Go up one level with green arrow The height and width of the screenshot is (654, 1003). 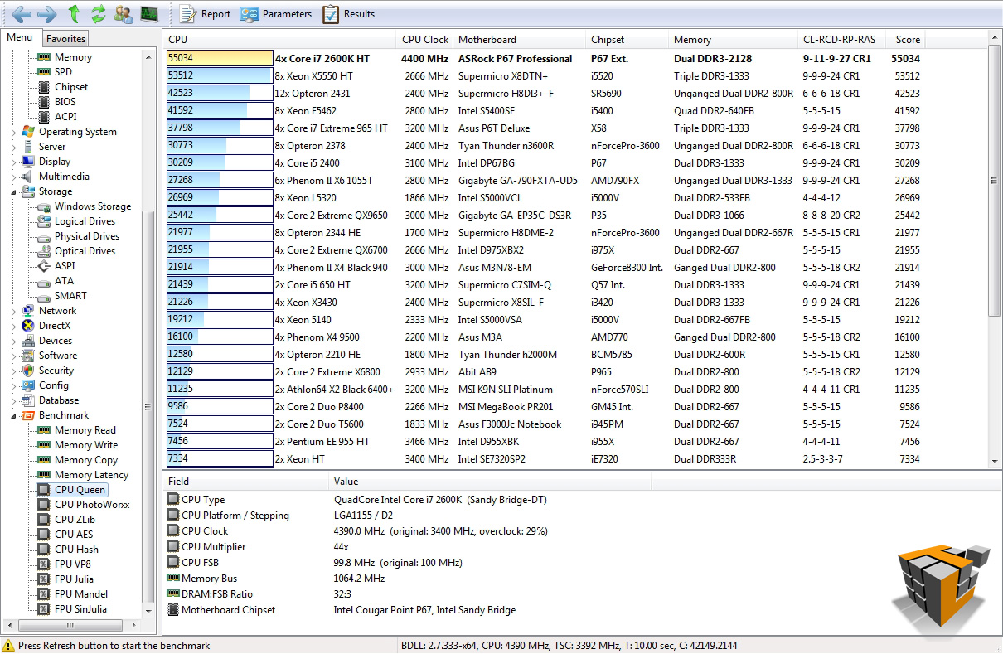coord(75,13)
